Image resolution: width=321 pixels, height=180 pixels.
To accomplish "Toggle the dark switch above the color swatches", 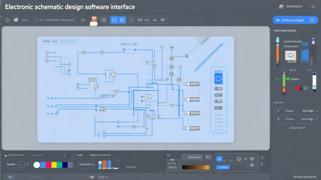I will pos(68,155).
